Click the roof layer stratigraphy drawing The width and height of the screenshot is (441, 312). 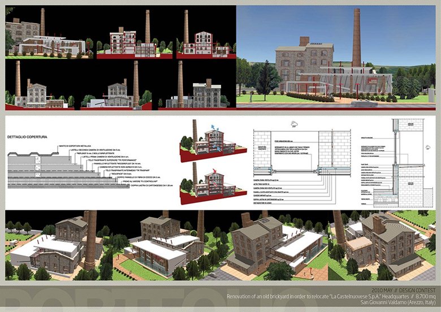pyautogui.click(x=68, y=170)
